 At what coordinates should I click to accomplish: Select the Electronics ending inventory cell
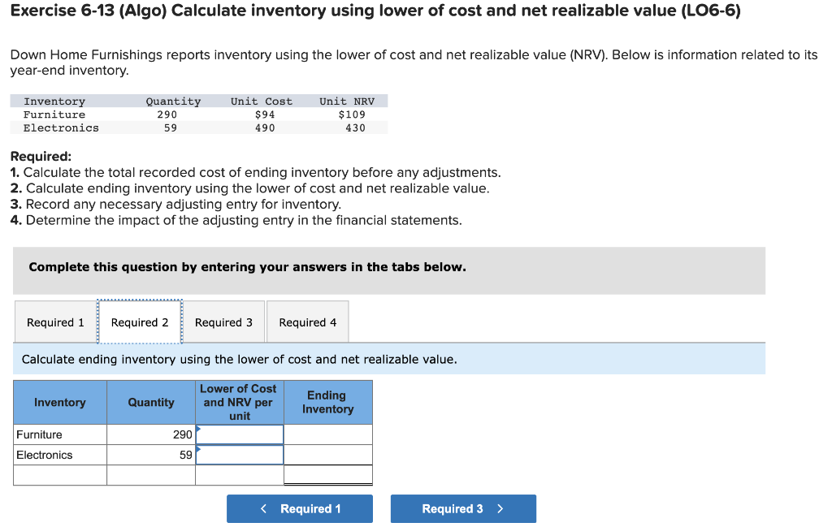(x=327, y=455)
